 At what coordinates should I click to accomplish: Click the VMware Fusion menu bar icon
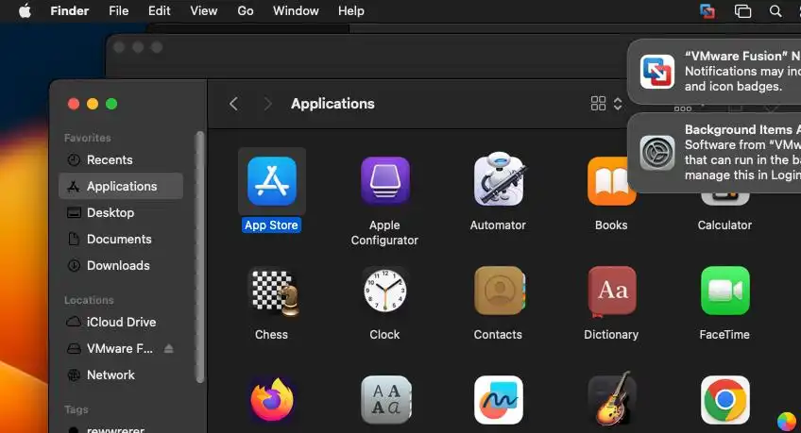coord(707,11)
